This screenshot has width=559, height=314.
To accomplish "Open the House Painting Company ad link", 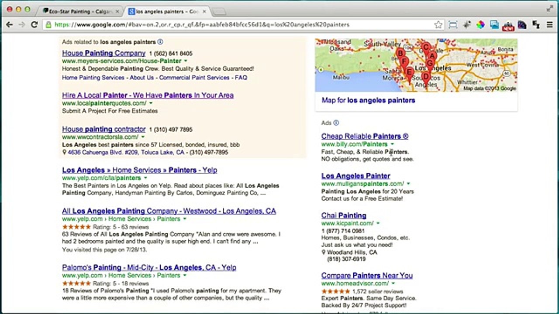I will (x=104, y=53).
